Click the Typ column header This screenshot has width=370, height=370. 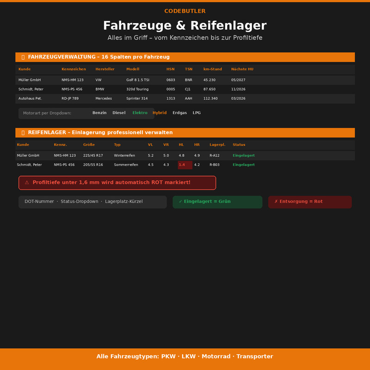click(117, 145)
